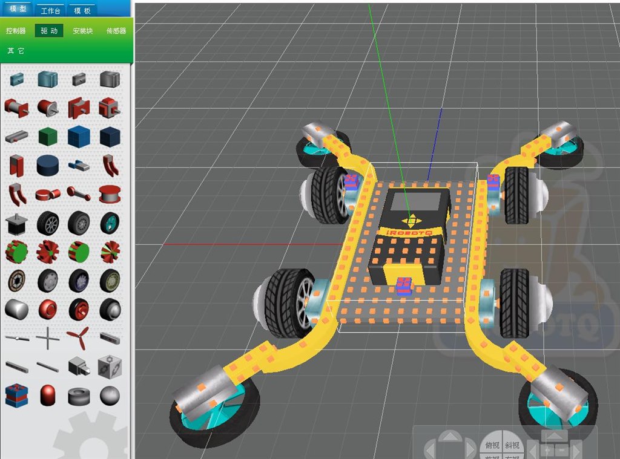Select the green cube part

[x=47, y=136]
